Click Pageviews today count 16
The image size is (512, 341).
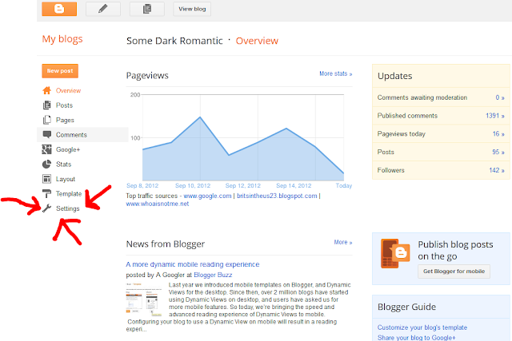pyautogui.click(x=498, y=134)
